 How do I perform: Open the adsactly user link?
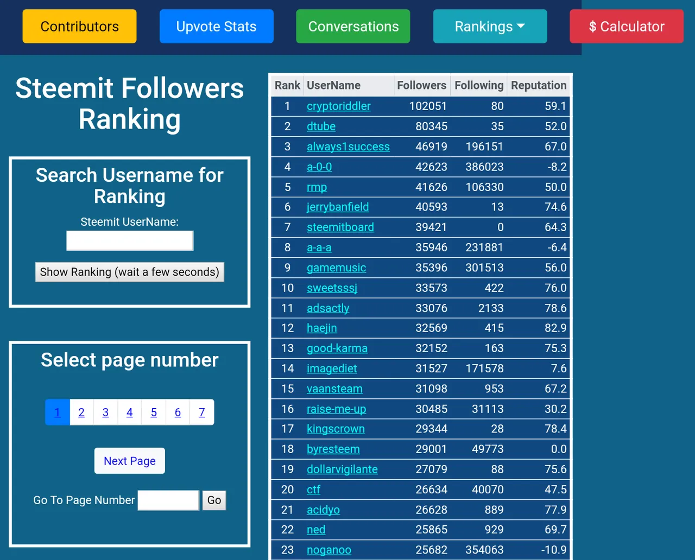[328, 308]
